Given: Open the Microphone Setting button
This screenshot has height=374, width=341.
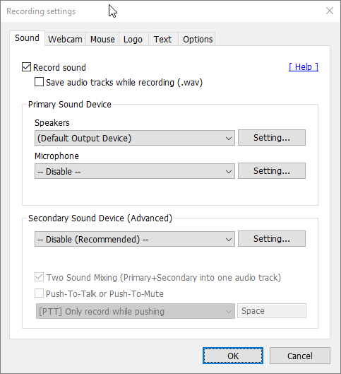Looking at the screenshot, I should pos(272,171).
